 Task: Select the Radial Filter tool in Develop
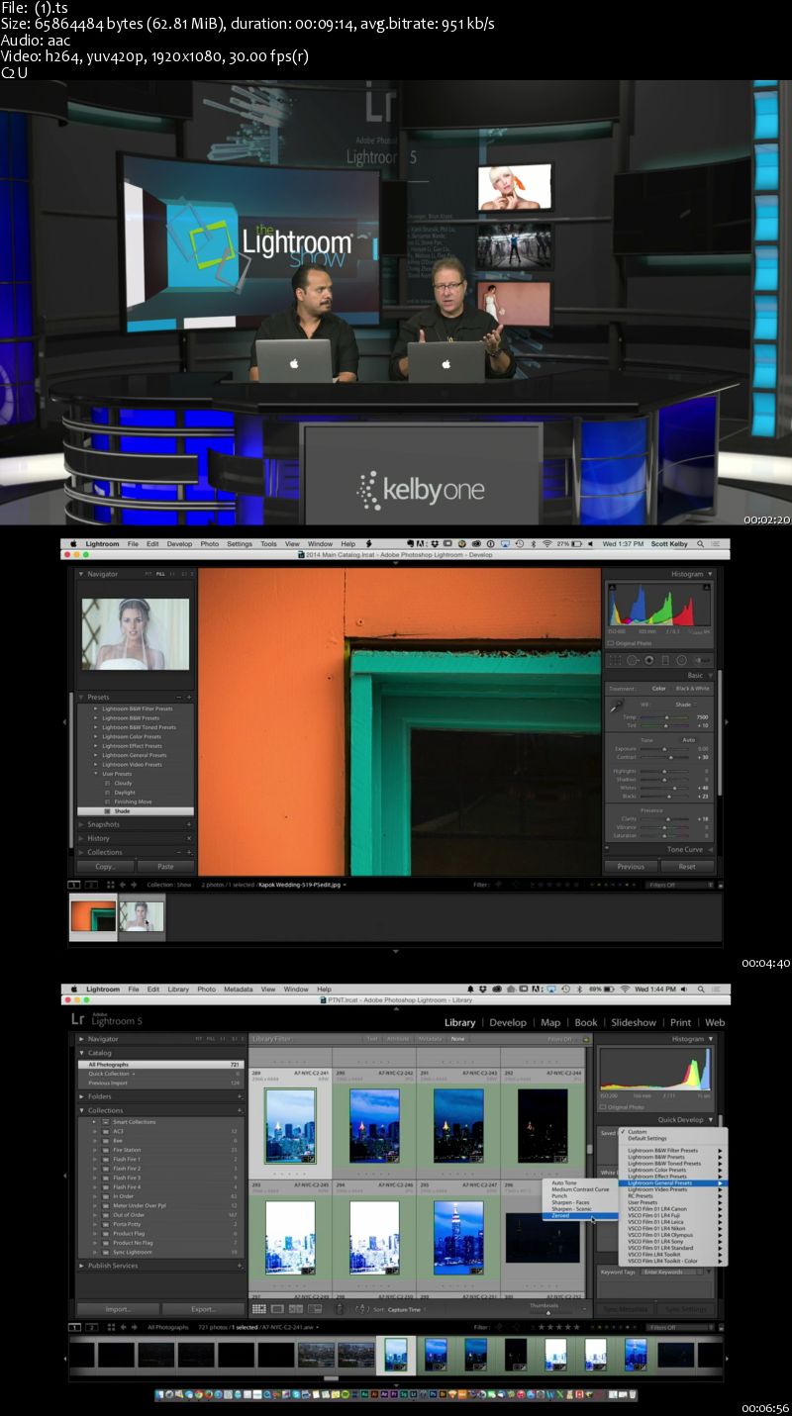click(681, 660)
